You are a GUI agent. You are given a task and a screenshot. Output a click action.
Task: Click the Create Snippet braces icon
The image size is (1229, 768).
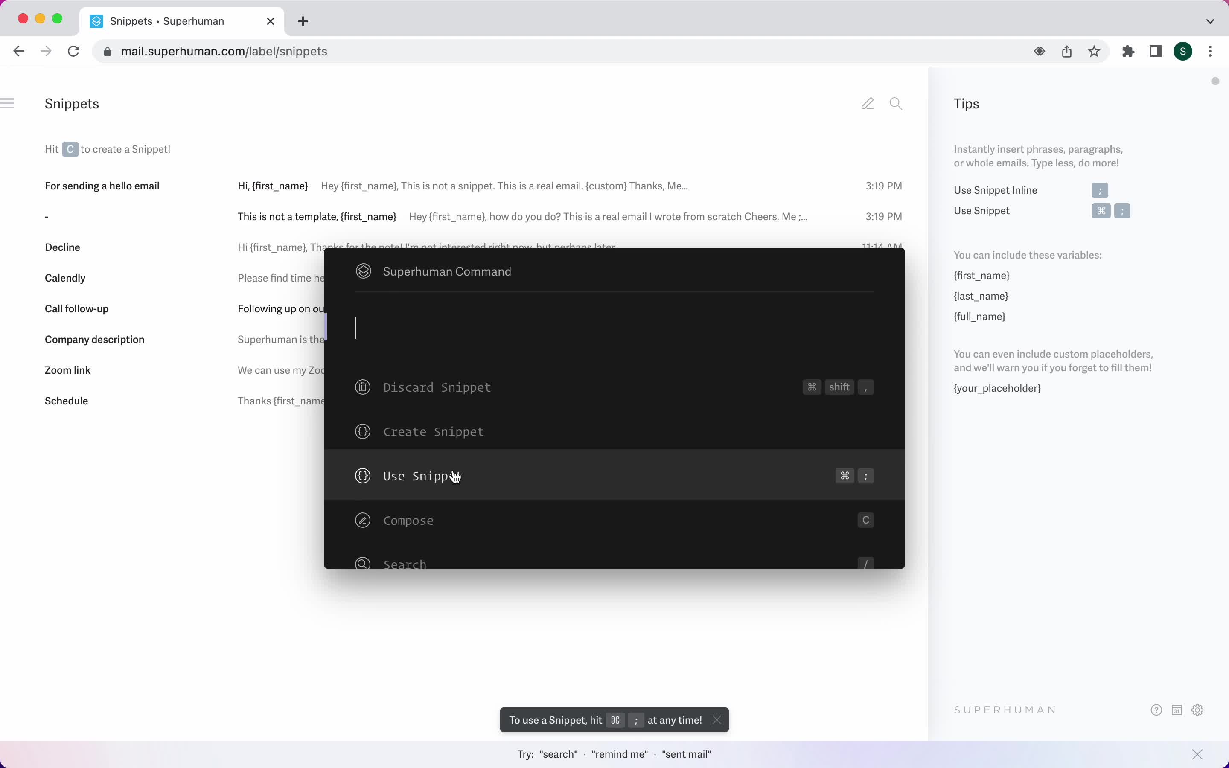tap(363, 432)
